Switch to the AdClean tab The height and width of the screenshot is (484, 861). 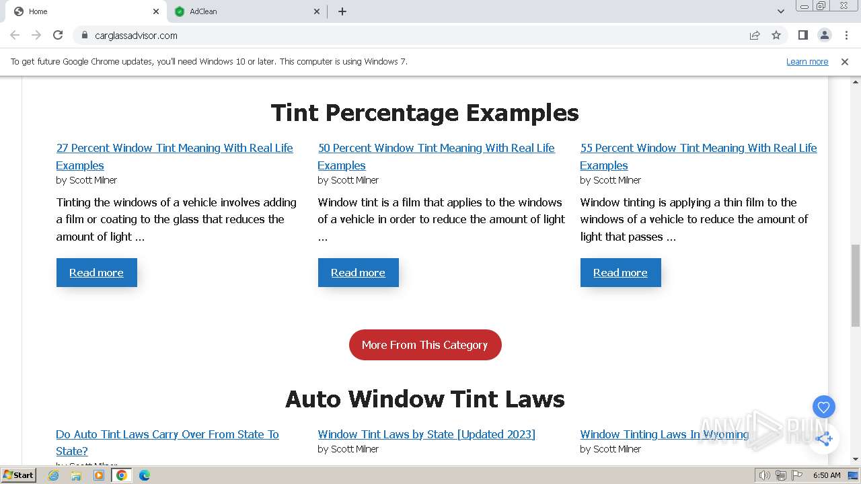(246, 11)
